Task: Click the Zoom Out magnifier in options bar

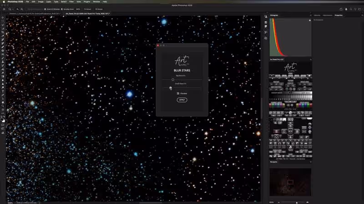Action: tap(21, 9)
